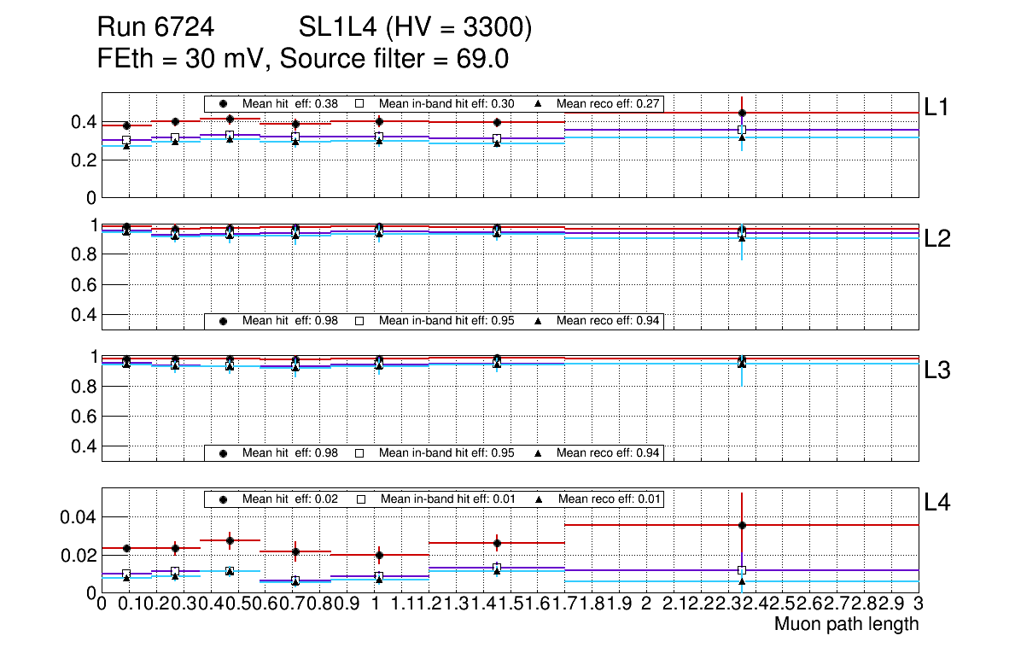Select the L4 panel label
The width and height of the screenshot is (1021, 659).
pos(936,503)
